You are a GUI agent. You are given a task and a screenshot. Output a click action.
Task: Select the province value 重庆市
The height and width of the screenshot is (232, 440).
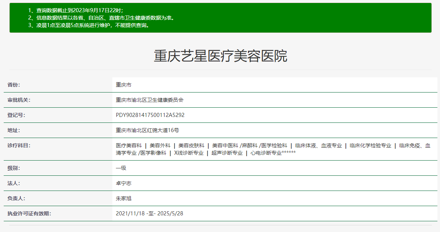point(123,85)
